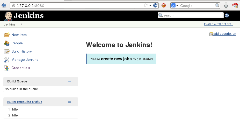Click the red blocked-content icon in the toolbar

(164, 6)
